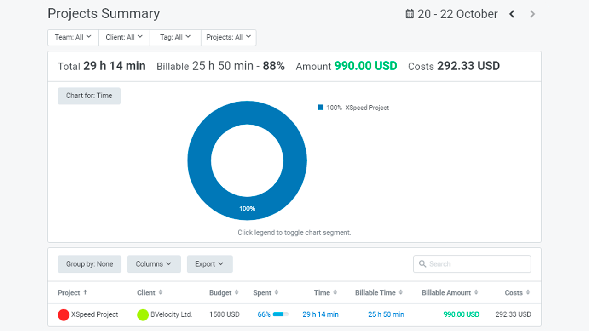This screenshot has width=589, height=331.
Task: Open the Client: All filter dropdown
Action: point(124,38)
